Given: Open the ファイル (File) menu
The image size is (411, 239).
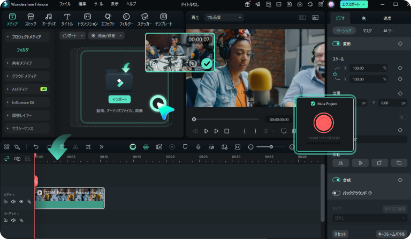Looking at the screenshot, I should 65,4.
